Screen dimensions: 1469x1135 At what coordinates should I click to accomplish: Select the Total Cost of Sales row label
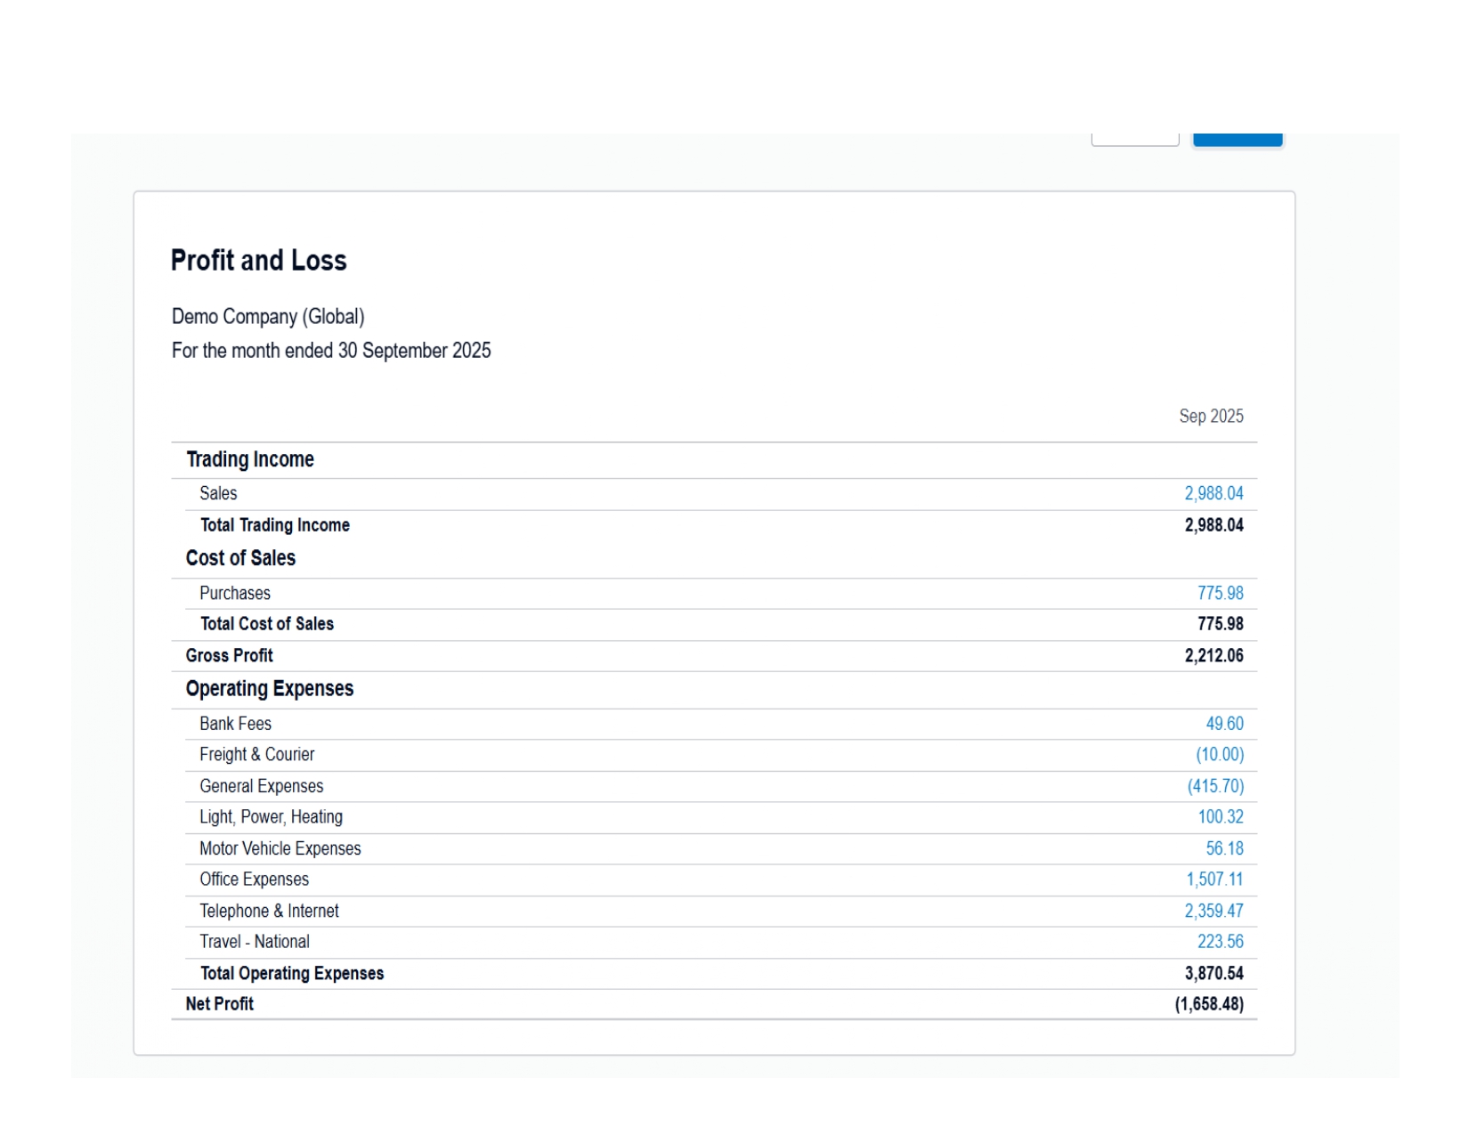[266, 624]
